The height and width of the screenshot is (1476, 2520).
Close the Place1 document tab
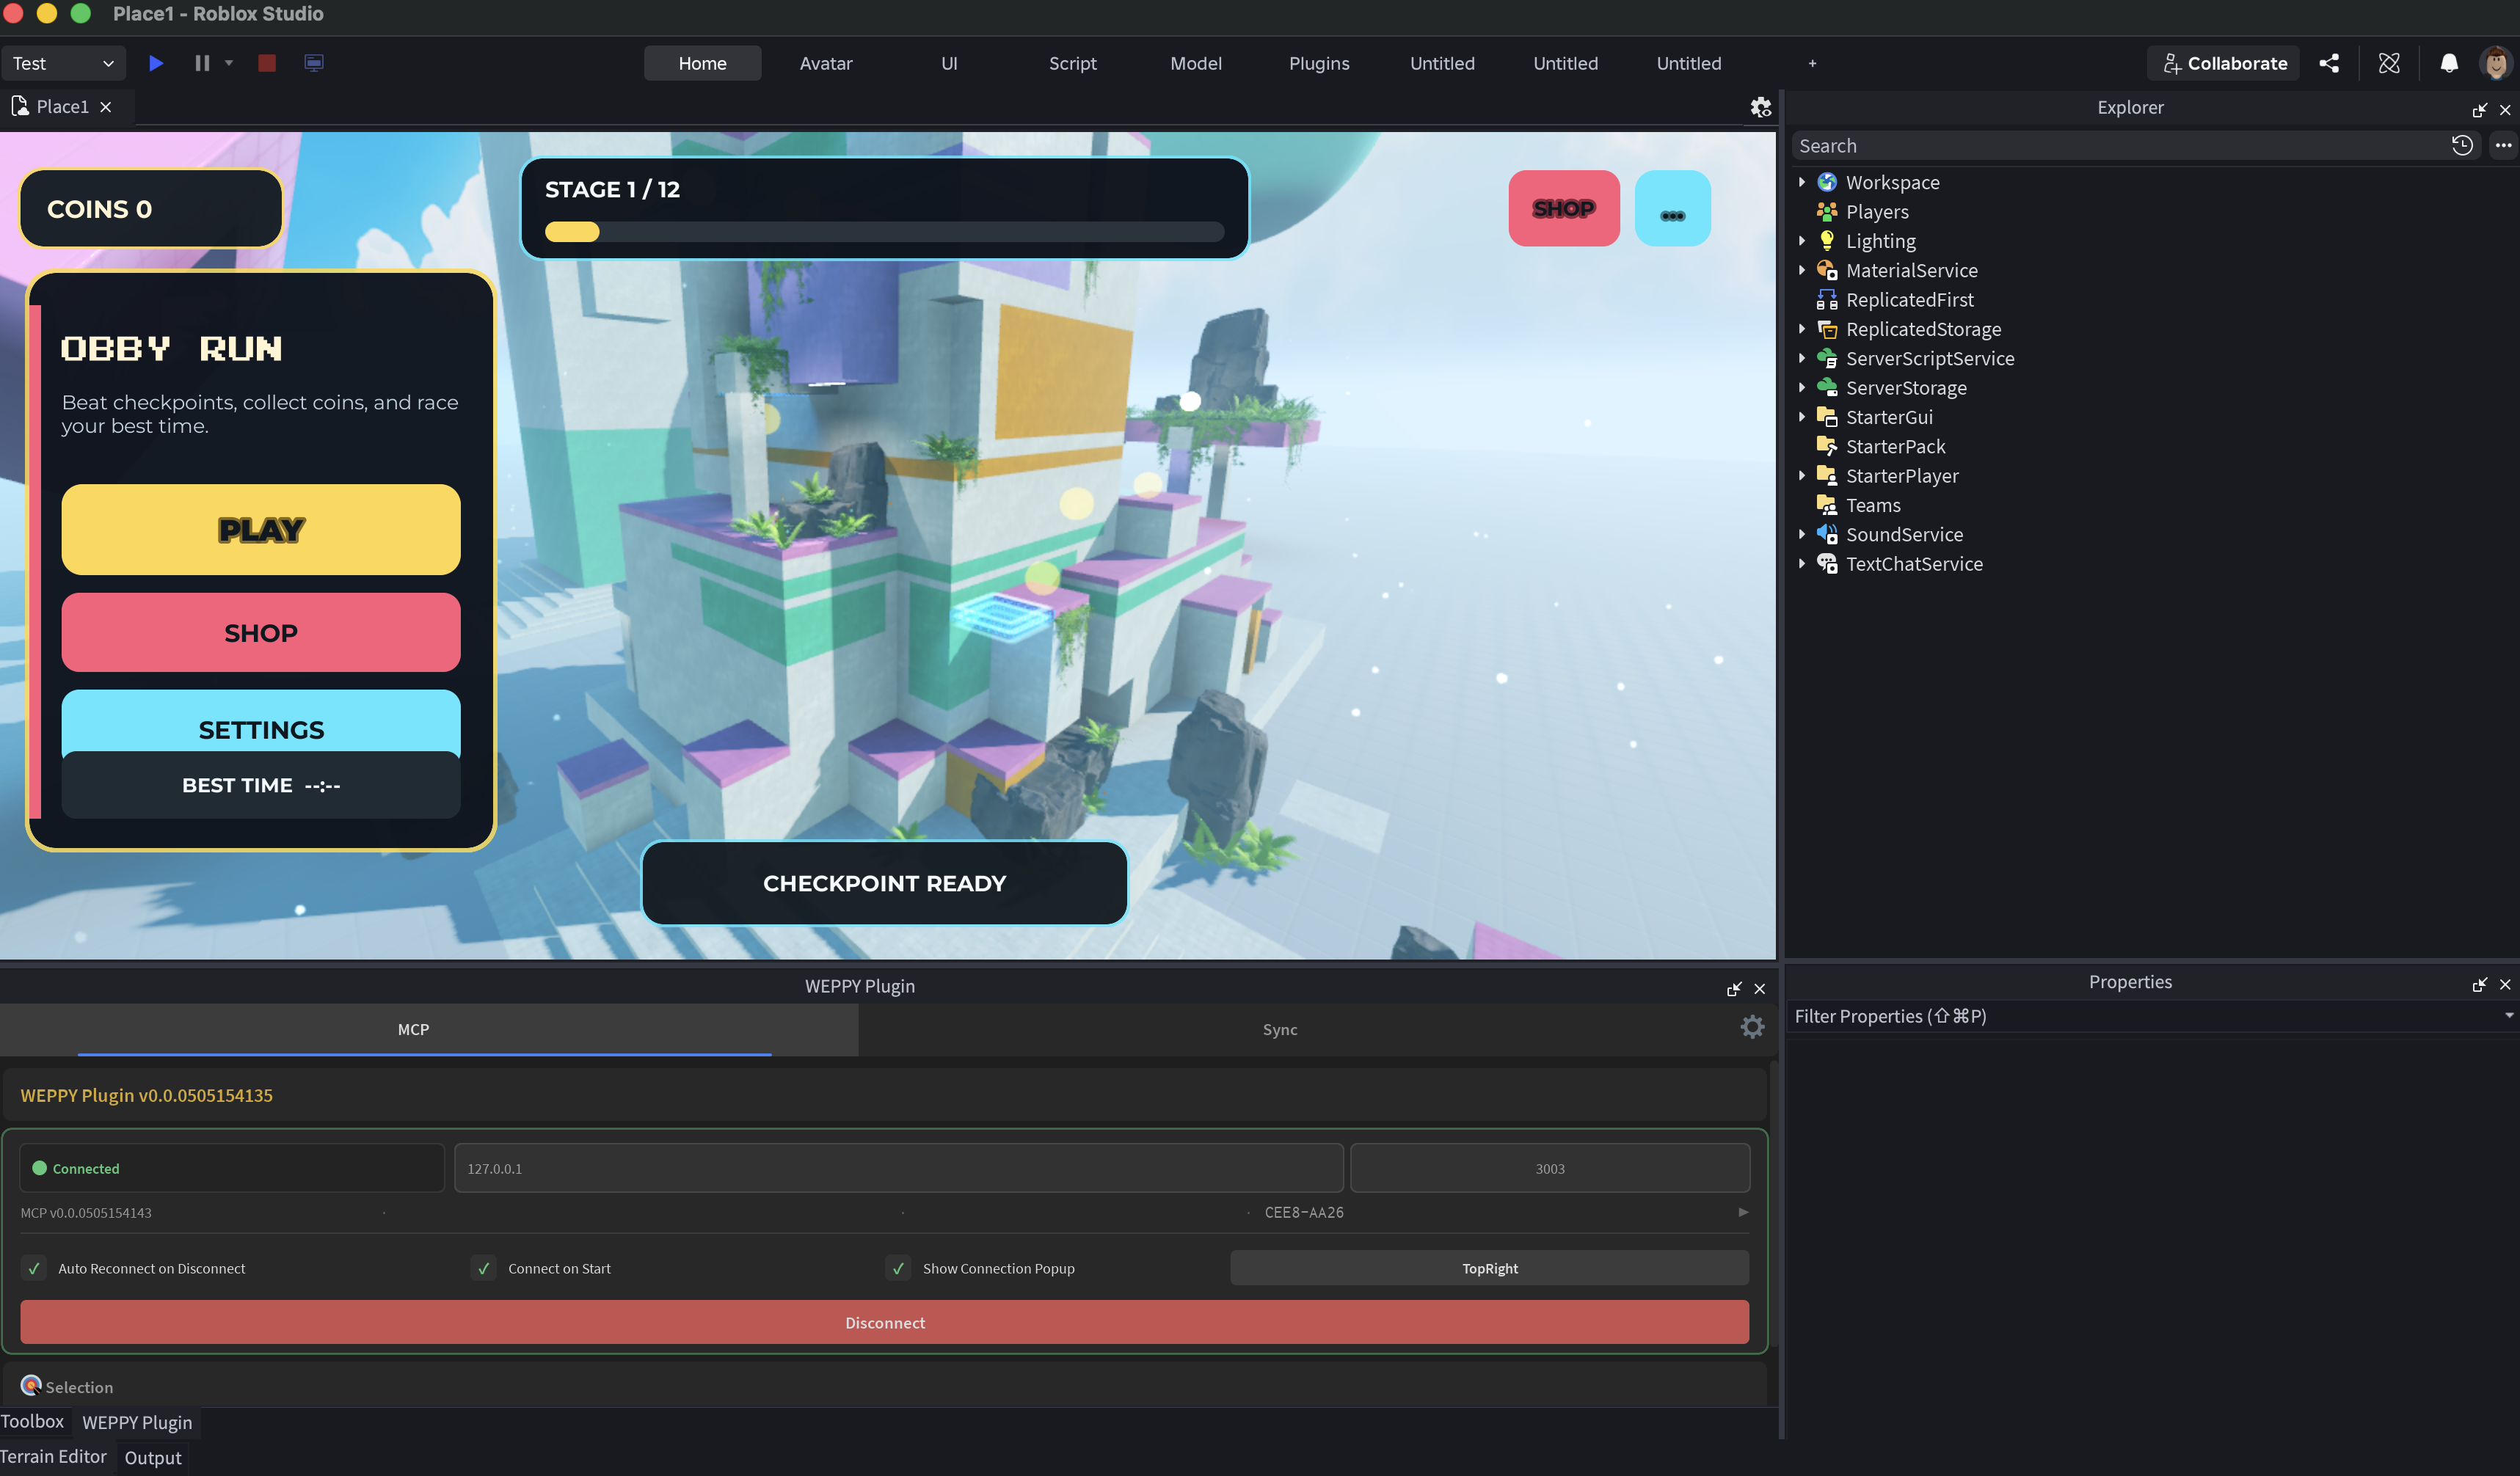[106, 107]
